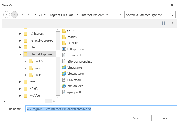Viewport: 179px width, 125px height.
Task: Collapse the Internet Explorer tree node
Action: pyautogui.click(x=20, y=55)
